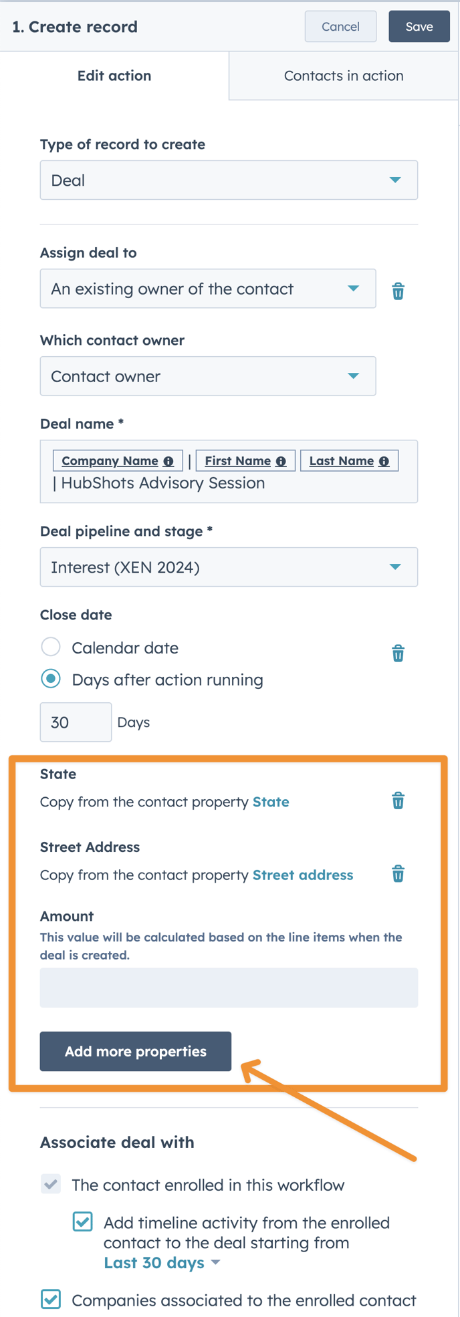Open the Type of record to create dropdown
This screenshot has width=460, height=1317.
coord(229,180)
